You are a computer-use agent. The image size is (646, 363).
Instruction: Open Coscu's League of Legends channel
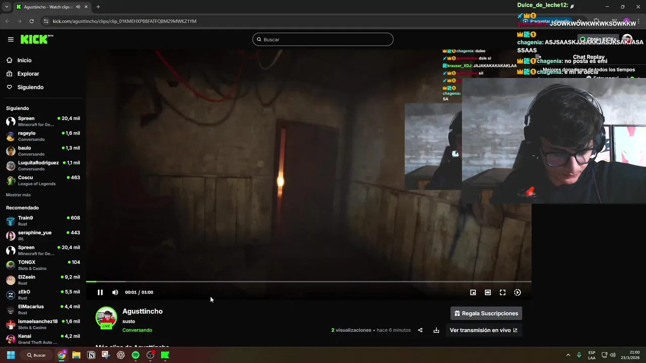pos(43,180)
